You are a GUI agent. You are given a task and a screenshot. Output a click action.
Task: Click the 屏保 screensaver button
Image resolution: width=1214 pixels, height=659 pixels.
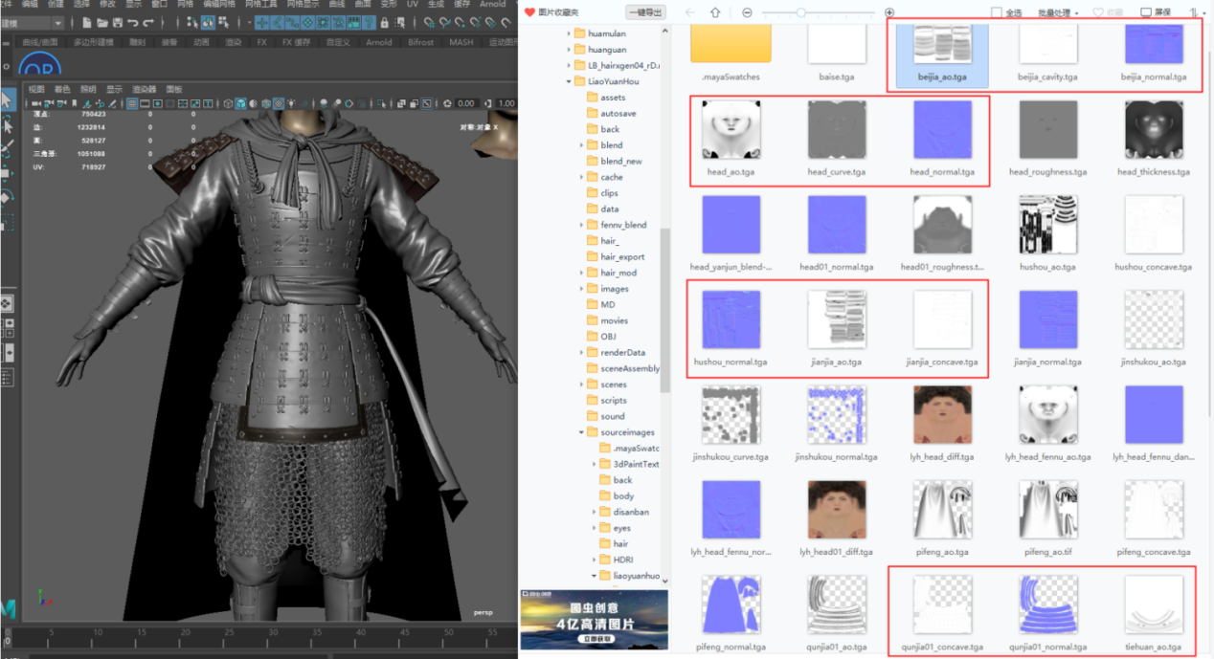click(x=1156, y=12)
